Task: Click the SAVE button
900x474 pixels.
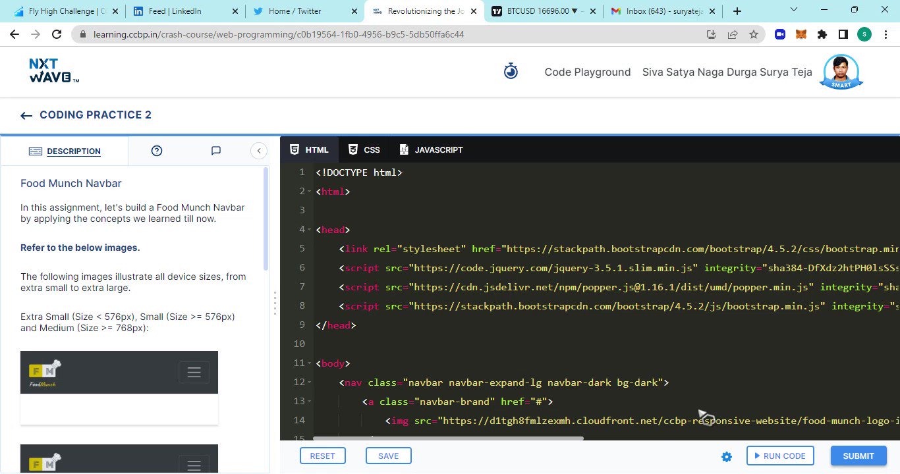Action: (x=388, y=456)
